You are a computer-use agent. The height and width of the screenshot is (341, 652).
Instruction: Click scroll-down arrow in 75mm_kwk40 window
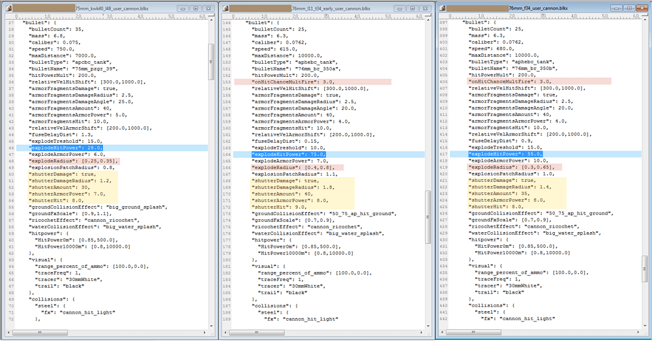(211, 327)
